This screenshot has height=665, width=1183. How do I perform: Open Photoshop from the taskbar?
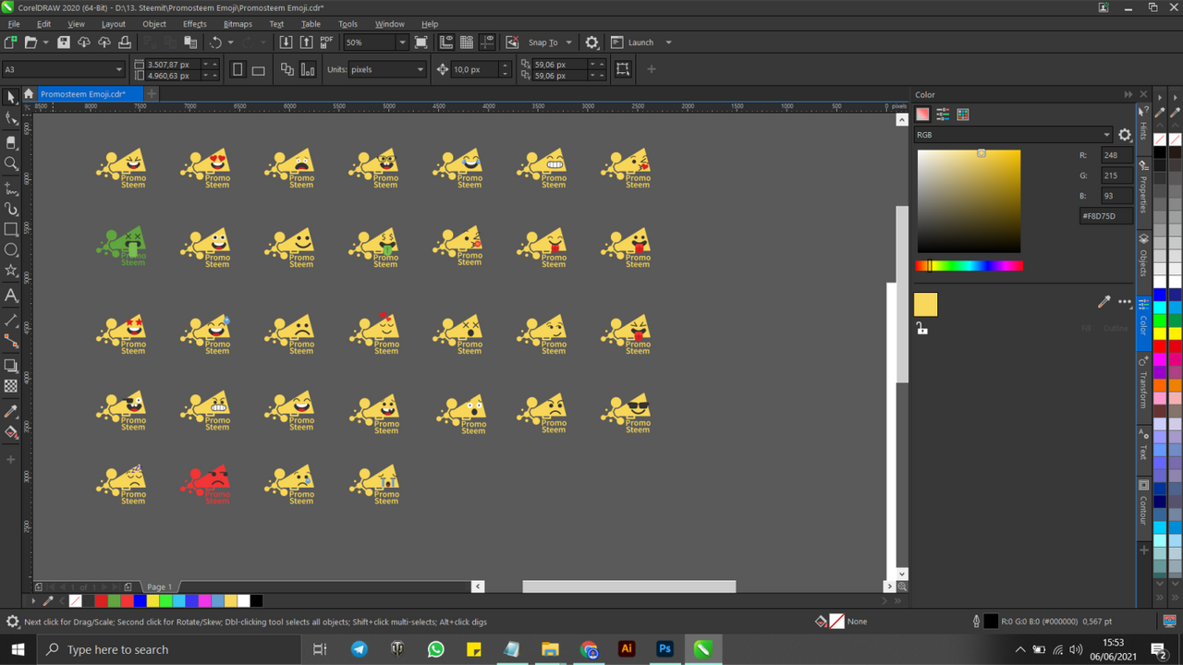[665, 649]
